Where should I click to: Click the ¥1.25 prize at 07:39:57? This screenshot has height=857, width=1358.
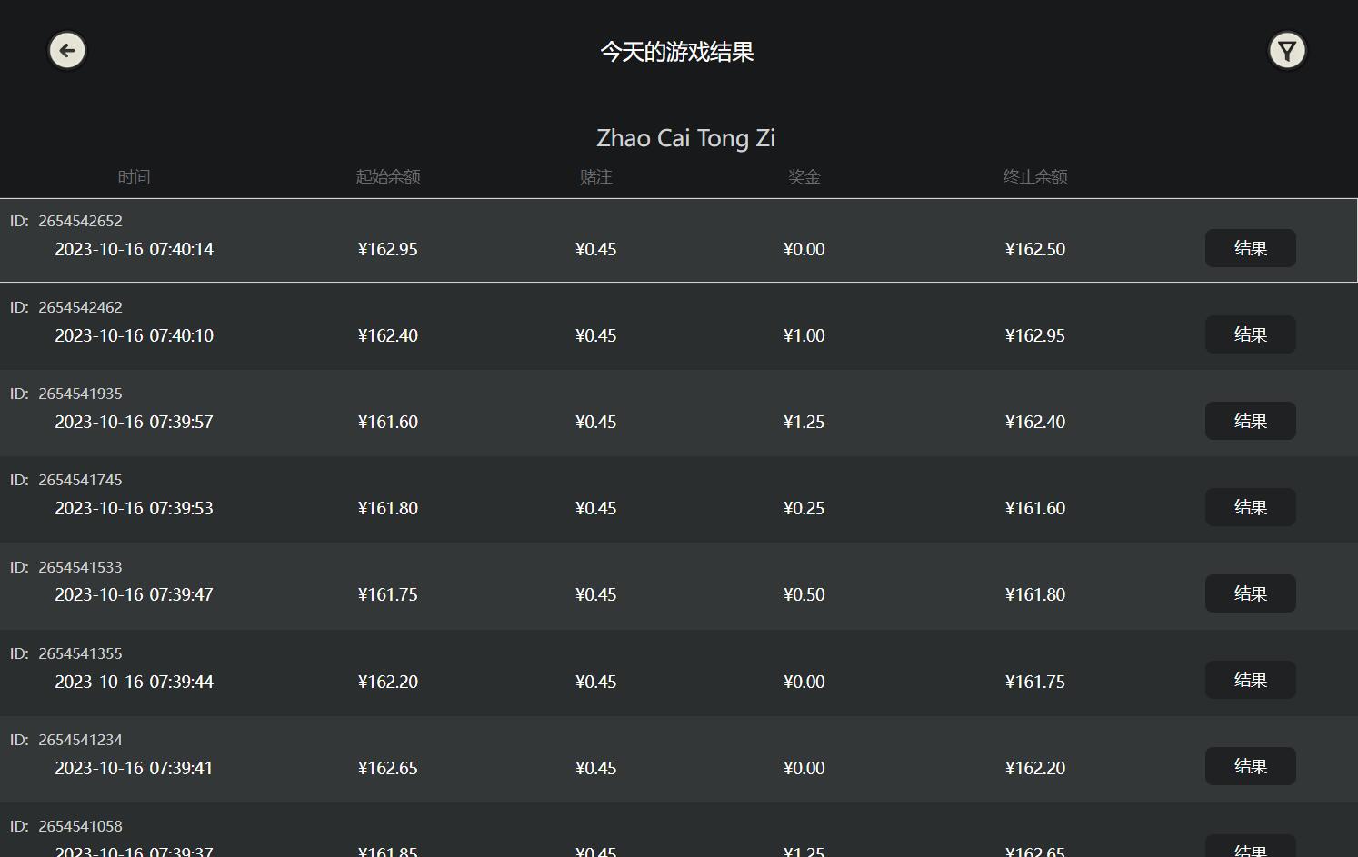804,422
